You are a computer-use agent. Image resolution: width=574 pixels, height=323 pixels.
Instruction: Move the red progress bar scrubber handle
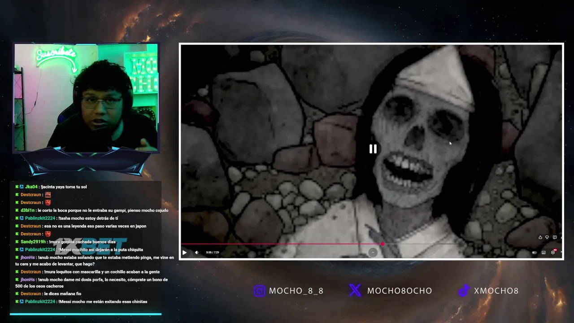coord(382,244)
